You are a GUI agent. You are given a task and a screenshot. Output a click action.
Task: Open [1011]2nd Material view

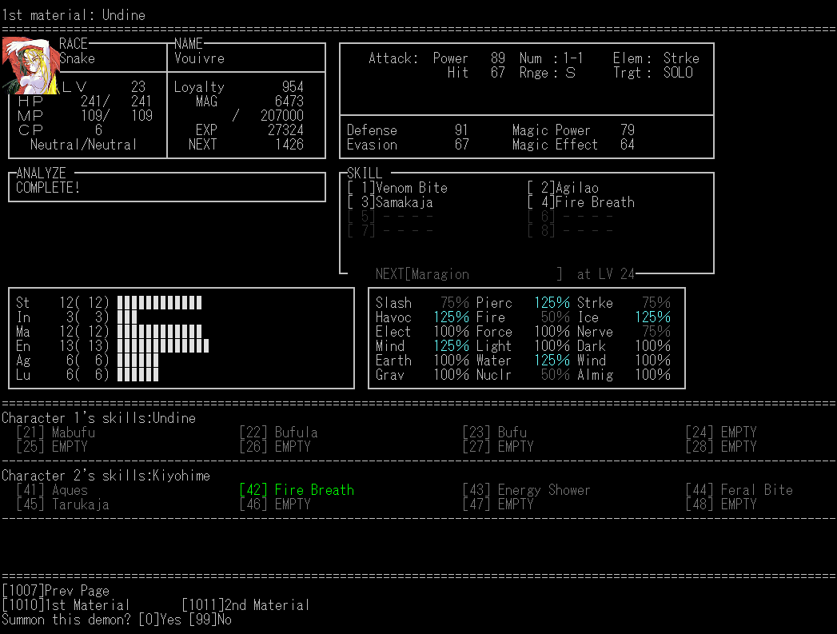(x=245, y=605)
